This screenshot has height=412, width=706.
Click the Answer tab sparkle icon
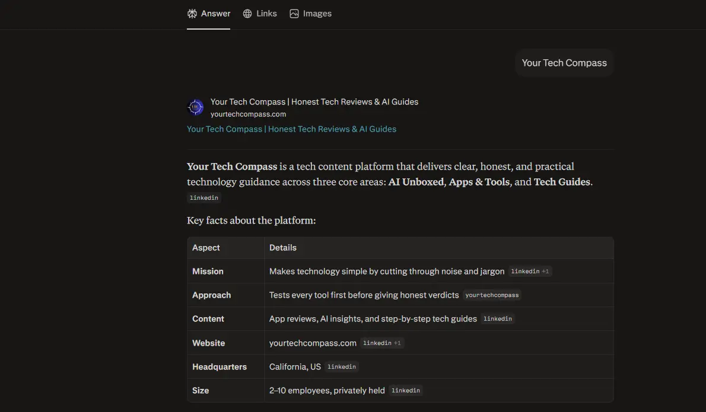(x=192, y=14)
